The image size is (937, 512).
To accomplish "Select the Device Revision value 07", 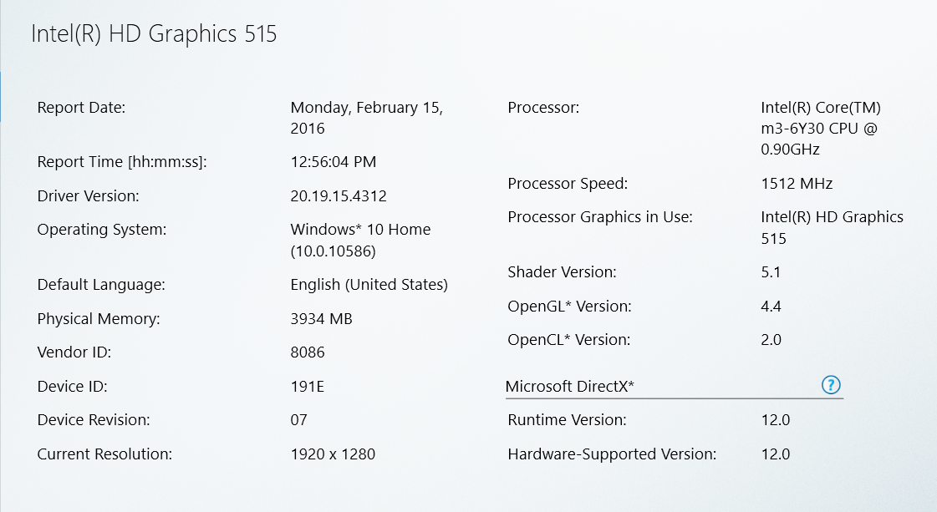I will [299, 420].
